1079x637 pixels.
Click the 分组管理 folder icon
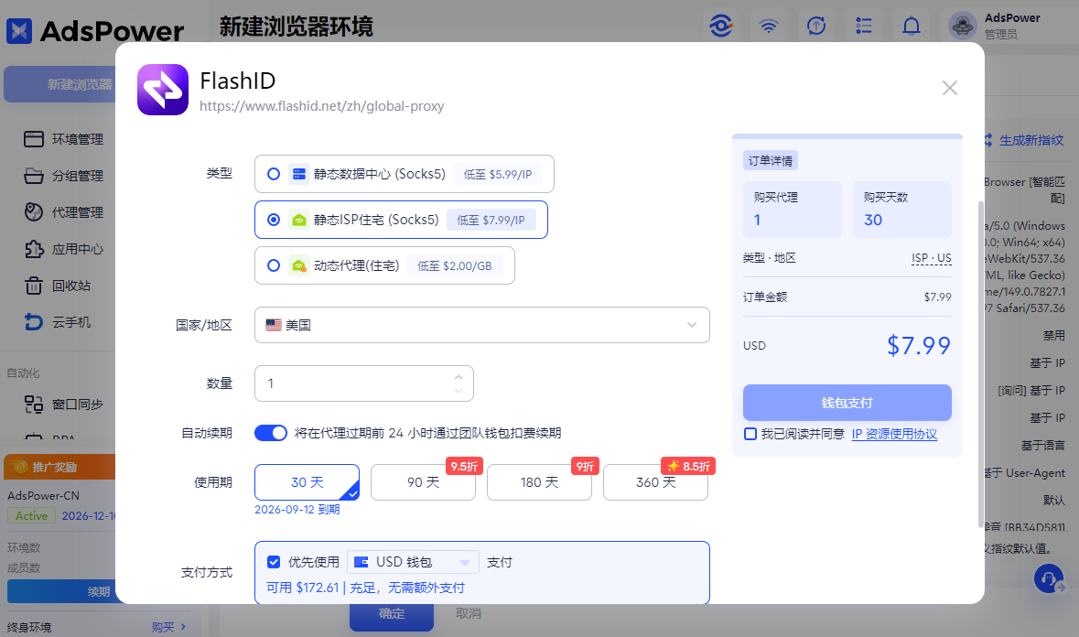coord(34,176)
